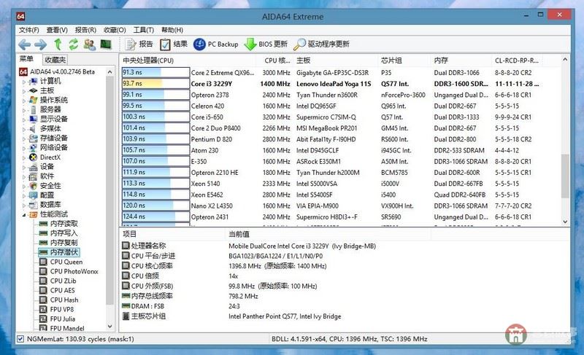The width and height of the screenshot is (584, 355).
Task: Open the 收藏(O) menu
Action: (115, 30)
